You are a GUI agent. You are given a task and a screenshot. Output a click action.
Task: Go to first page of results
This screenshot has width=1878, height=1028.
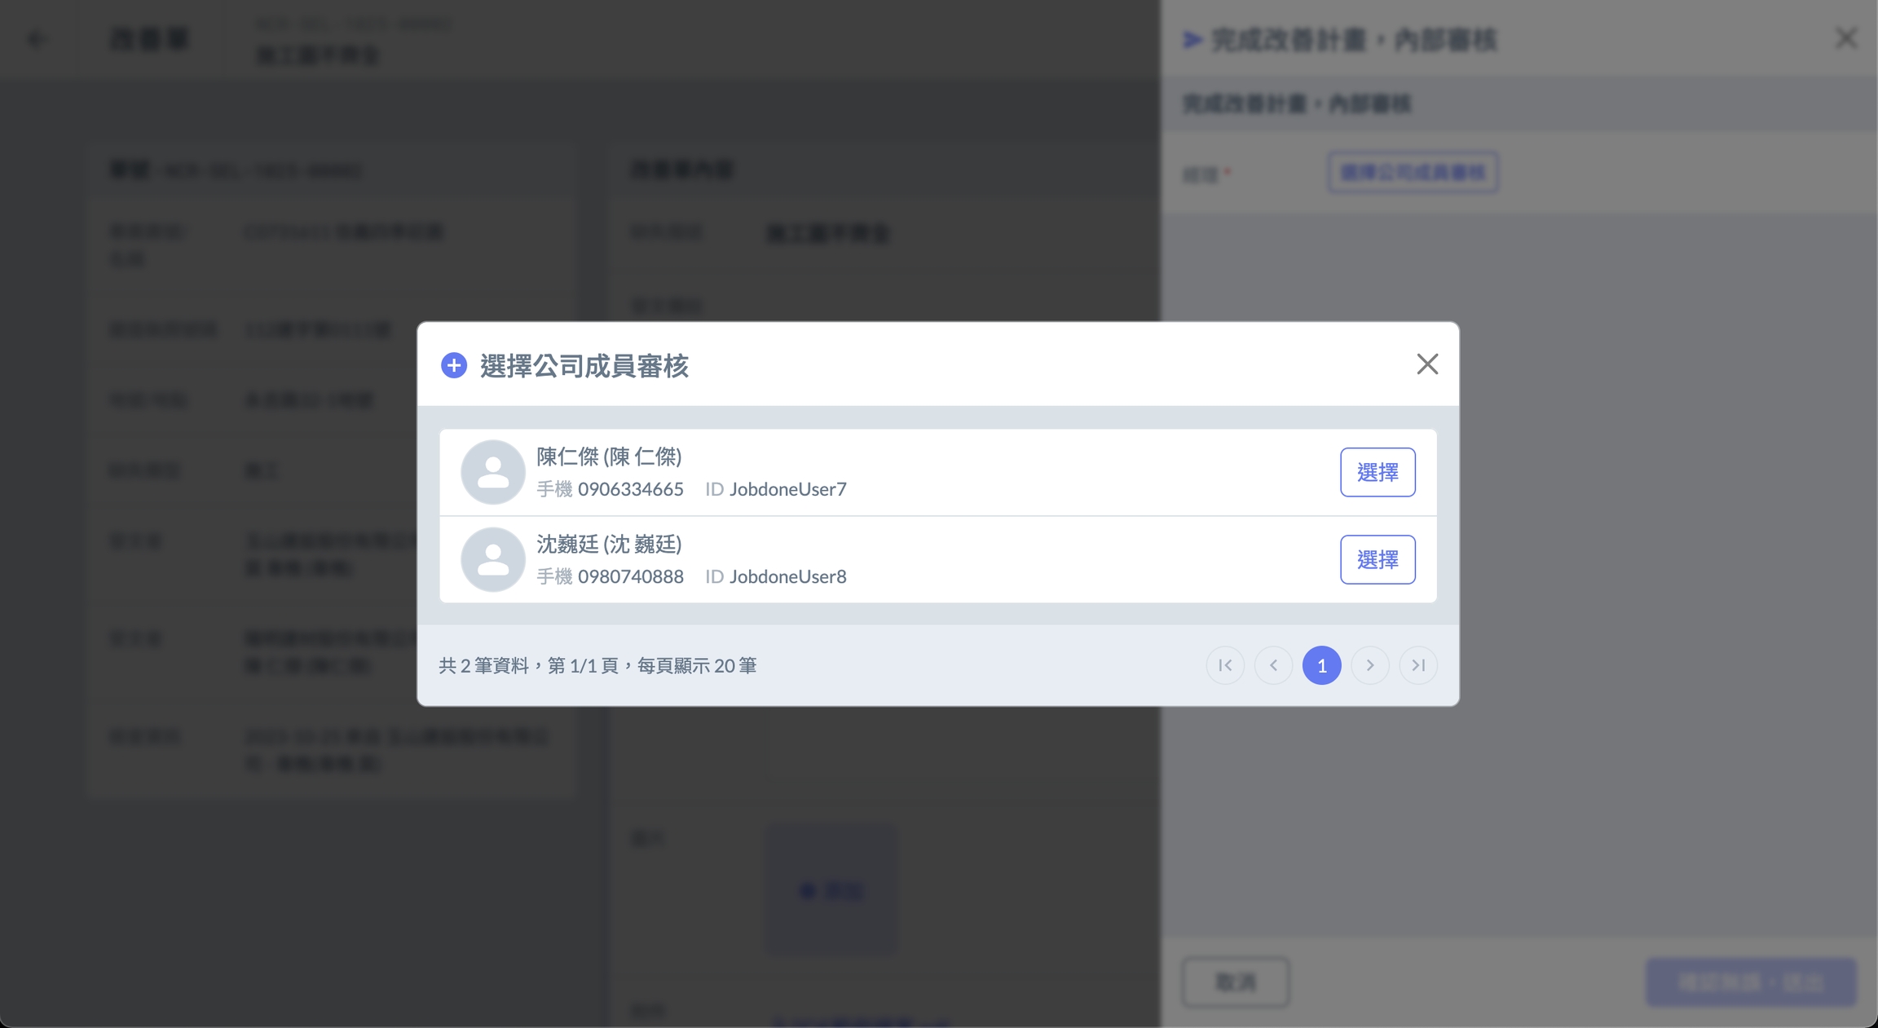[1225, 665]
